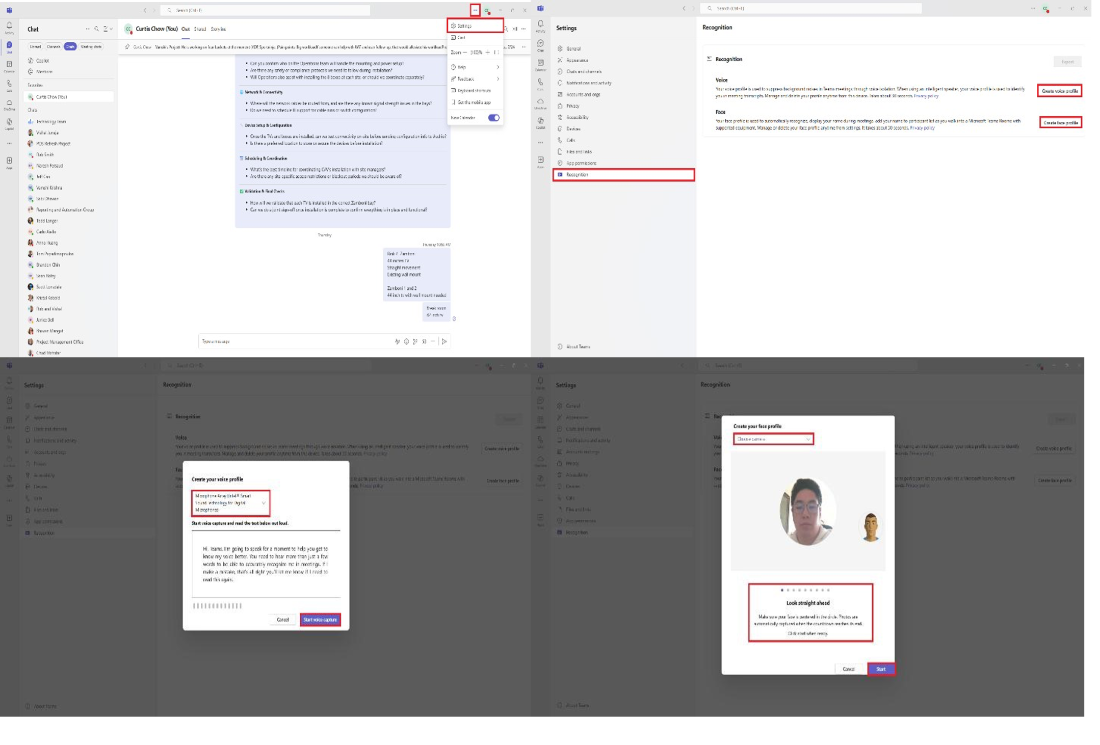Select Settings in the dropdown menu
This screenshot has width=1100, height=745.
475,25
